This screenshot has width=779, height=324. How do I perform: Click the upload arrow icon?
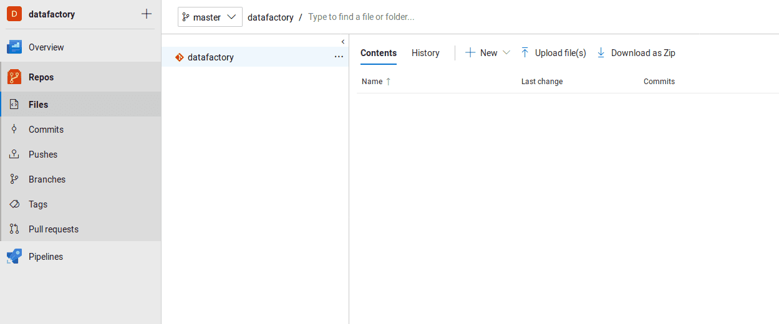click(x=525, y=53)
